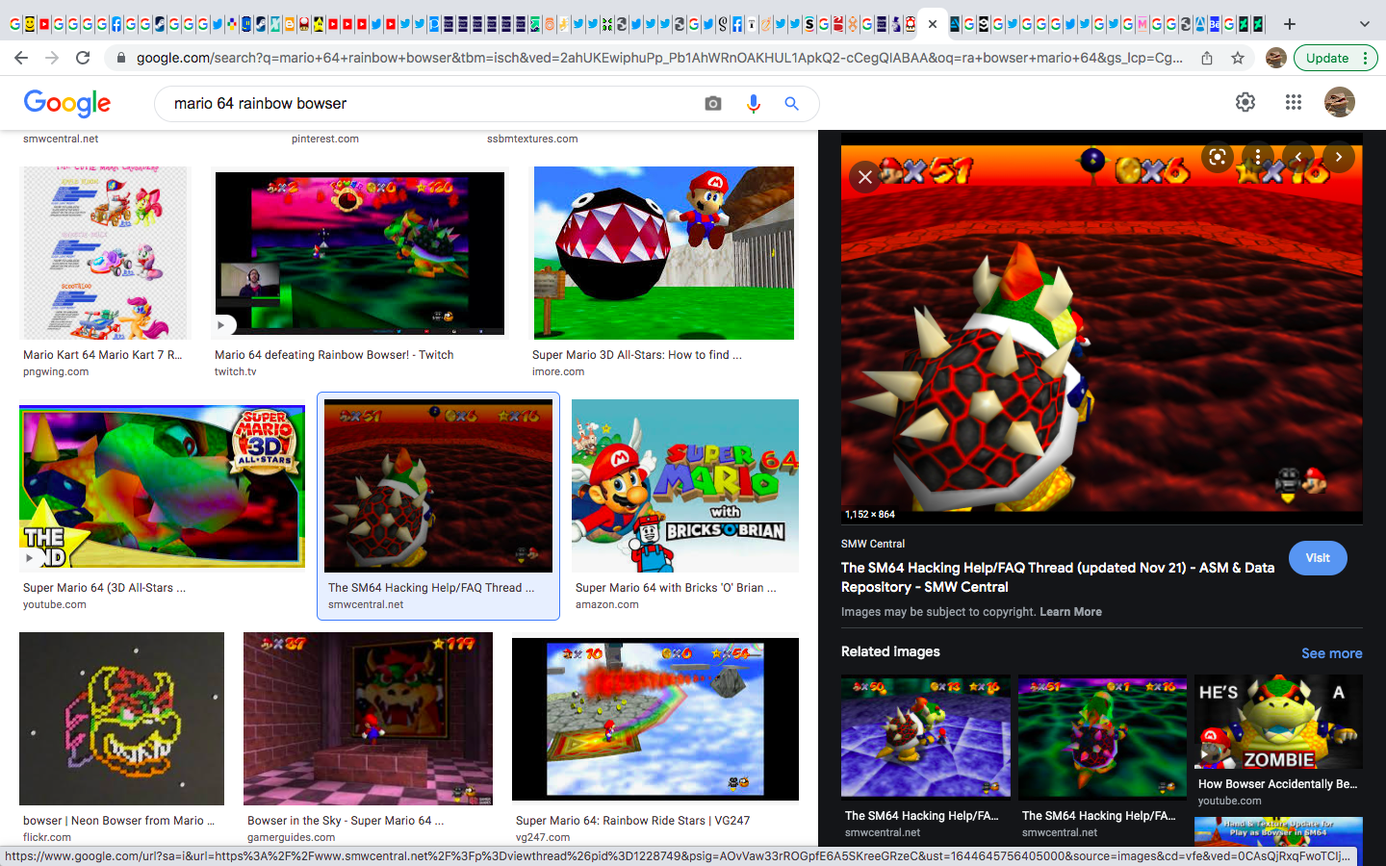Image resolution: width=1386 pixels, height=866 pixels.
Task: Click the Update button in Chrome
Action: [1336, 58]
